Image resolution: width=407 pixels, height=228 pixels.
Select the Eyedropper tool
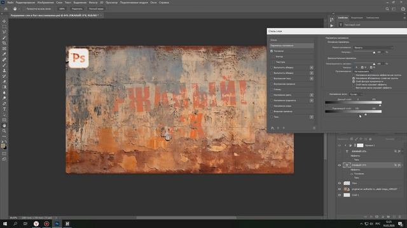pyautogui.click(x=4, y=54)
